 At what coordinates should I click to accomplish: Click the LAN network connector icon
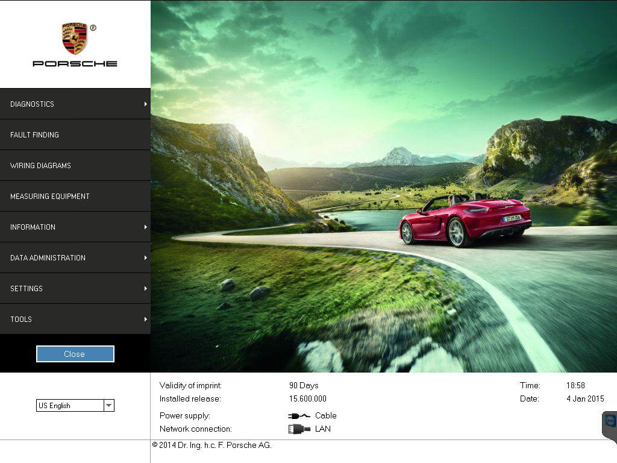[x=299, y=429]
